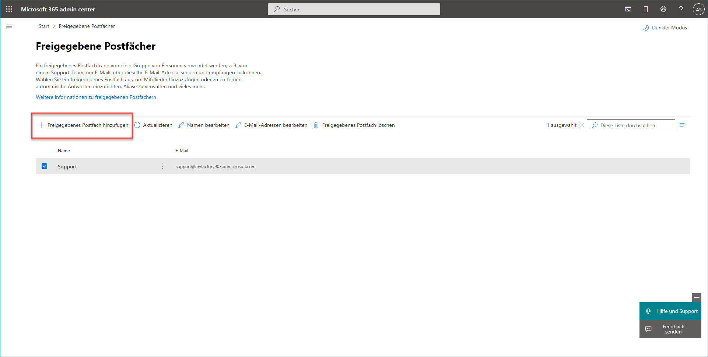The width and height of the screenshot is (708, 357).
Task: Click the support@myfactory903.onmicrosoft.com address
Action: coord(215,167)
